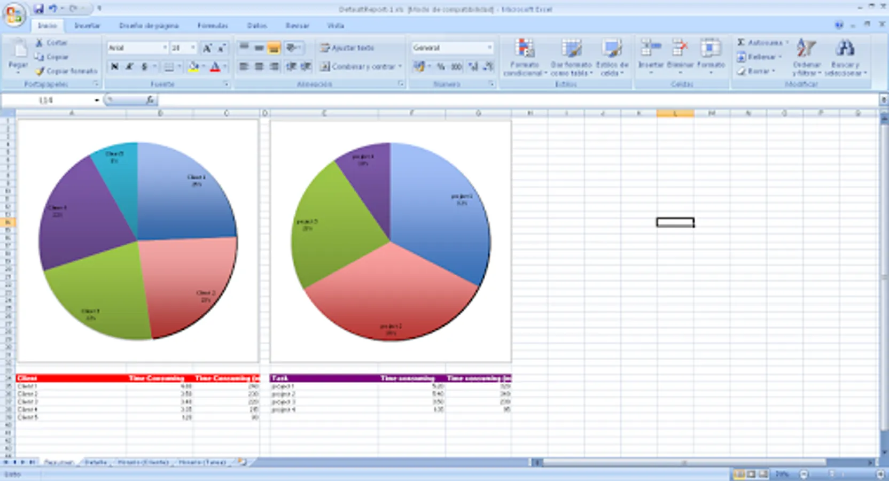The image size is (889, 481).
Task: Open the font size dropdown
Action: 193,48
